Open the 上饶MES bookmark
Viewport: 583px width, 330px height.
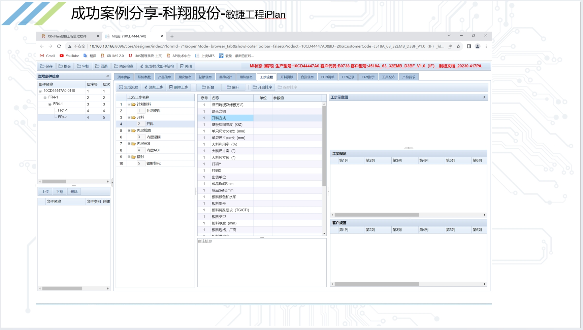tap(205, 56)
